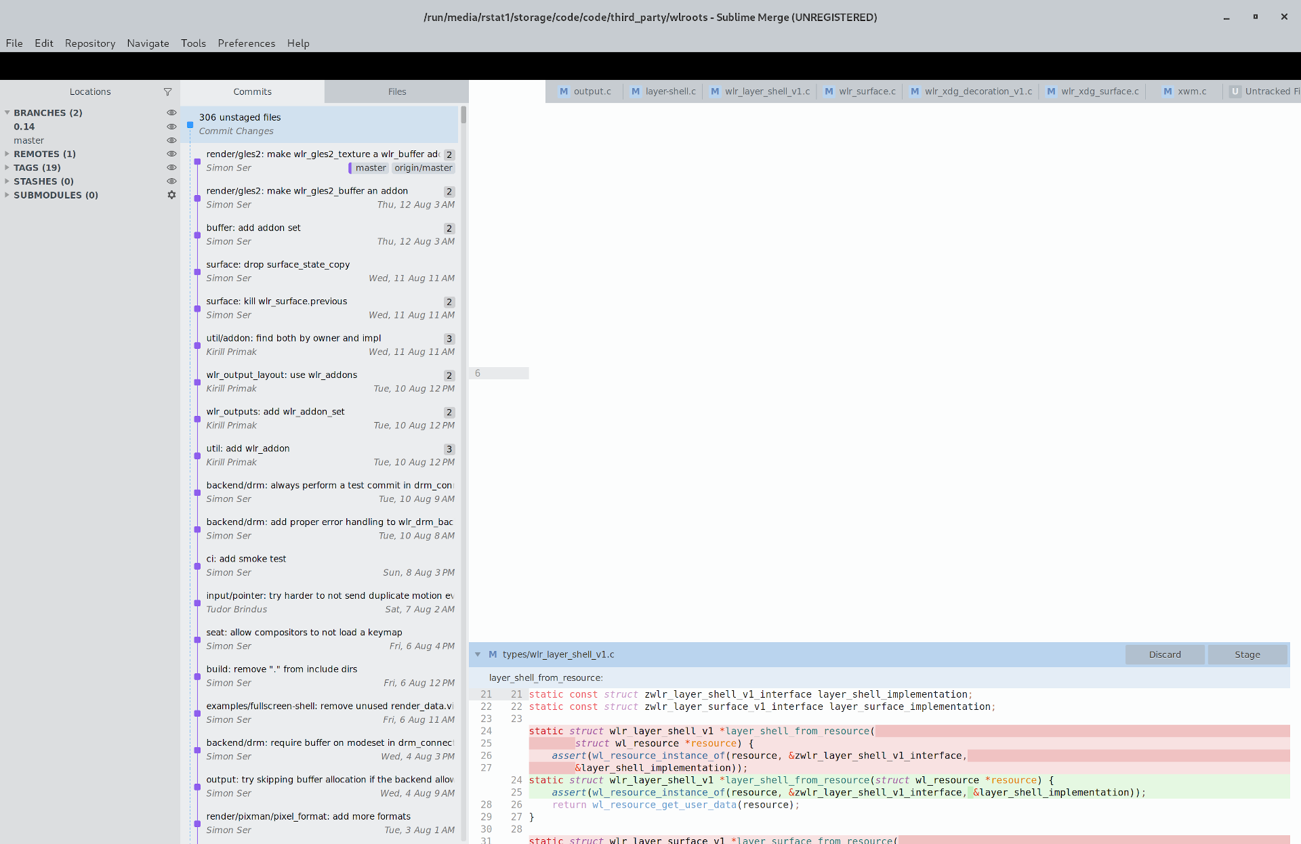Click the files-changed badge on buffer: add addon set

point(449,228)
